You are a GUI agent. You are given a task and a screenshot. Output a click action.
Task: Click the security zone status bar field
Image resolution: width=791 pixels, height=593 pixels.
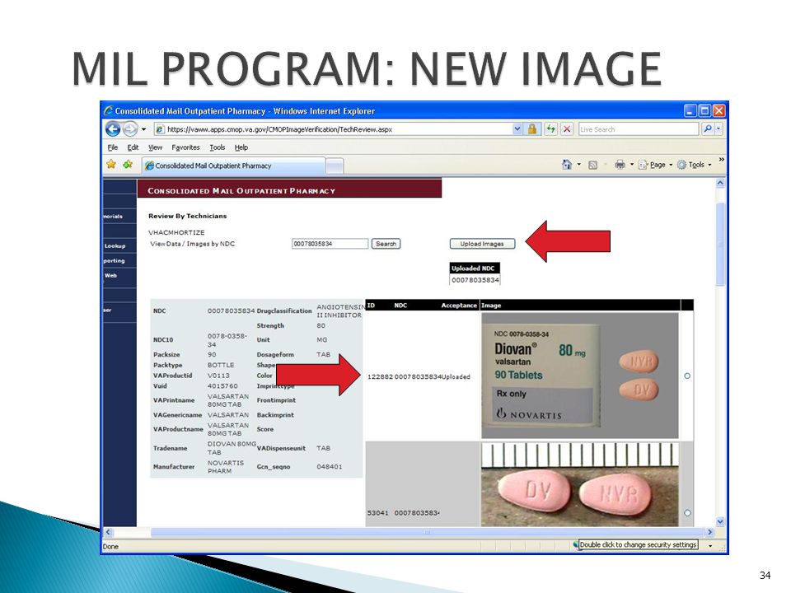pyautogui.click(x=638, y=544)
